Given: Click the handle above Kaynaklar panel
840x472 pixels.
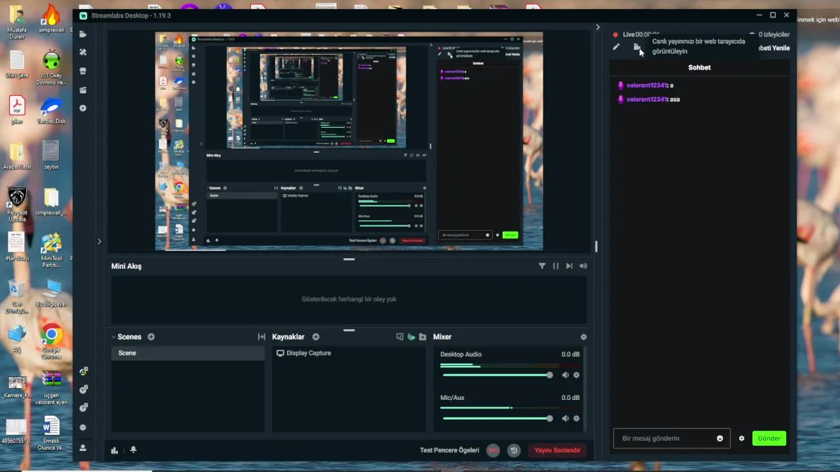Looking at the screenshot, I should (349, 330).
